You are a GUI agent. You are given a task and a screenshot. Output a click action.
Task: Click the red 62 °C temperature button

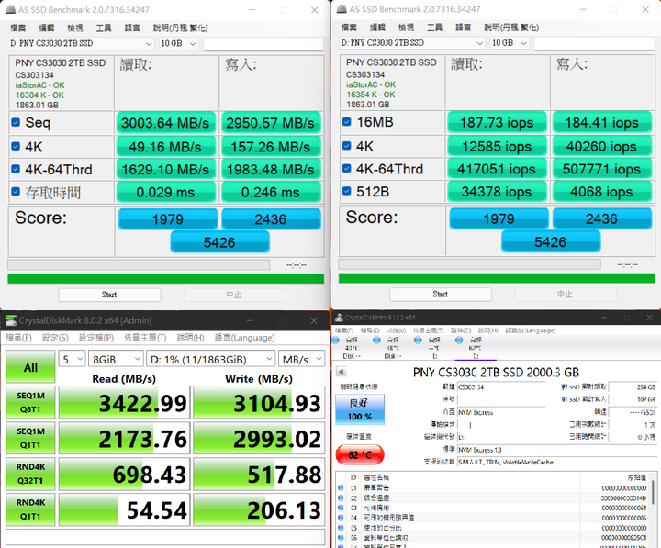point(360,455)
